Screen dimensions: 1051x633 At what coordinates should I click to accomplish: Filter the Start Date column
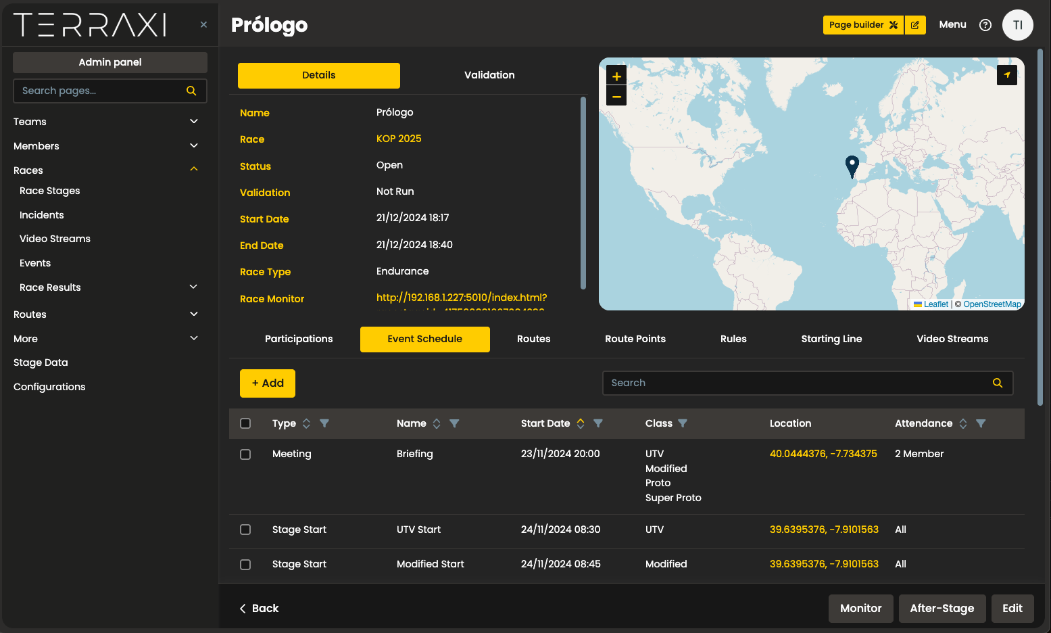click(x=598, y=423)
